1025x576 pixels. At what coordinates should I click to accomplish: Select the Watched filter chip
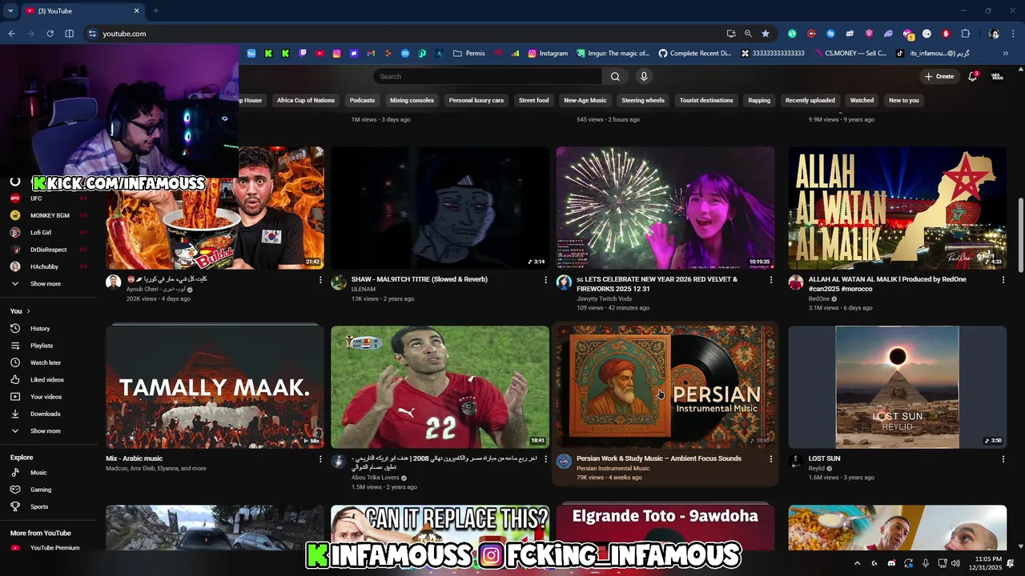coord(862,101)
